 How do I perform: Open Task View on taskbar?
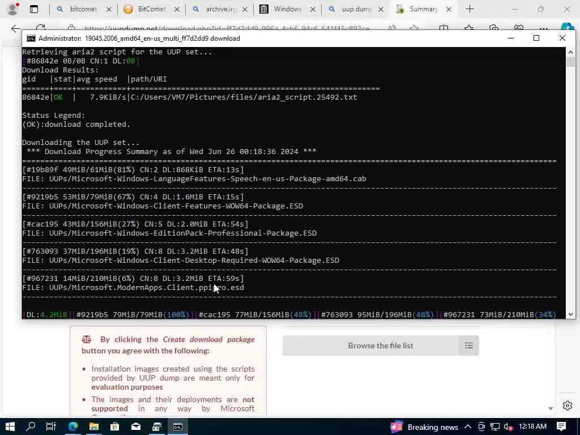(x=51, y=427)
